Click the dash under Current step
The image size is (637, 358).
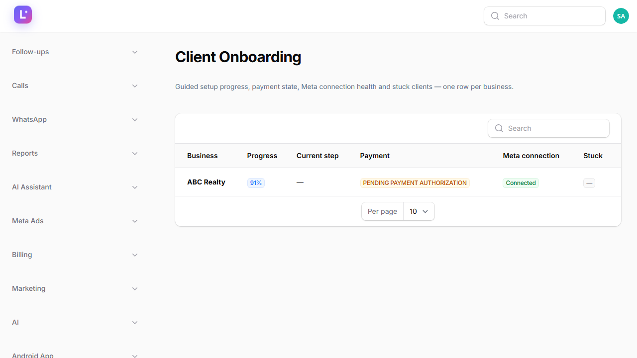pos(300,182)
